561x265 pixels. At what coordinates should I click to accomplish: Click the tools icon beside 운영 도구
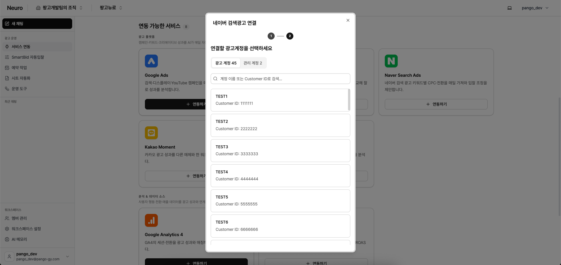pos(7,89)
